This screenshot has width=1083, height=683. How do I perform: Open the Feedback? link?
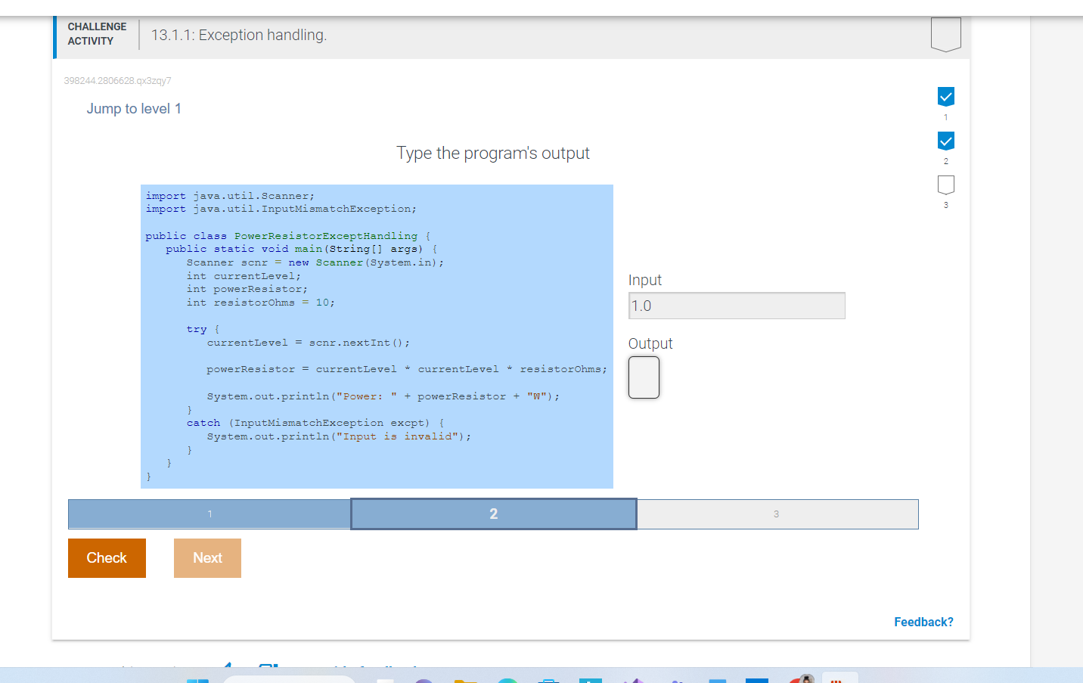point(923,622)
